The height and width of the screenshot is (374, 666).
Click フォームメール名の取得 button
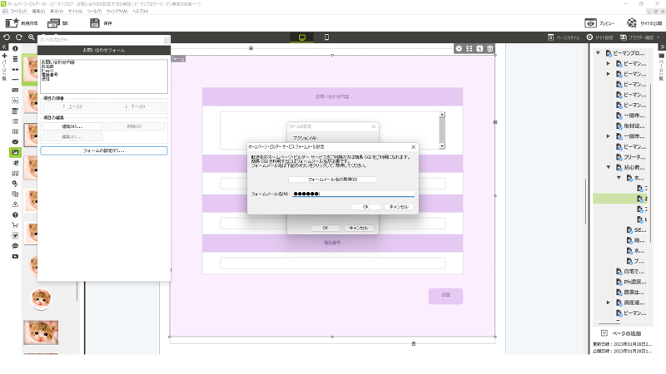pos(332,180)
